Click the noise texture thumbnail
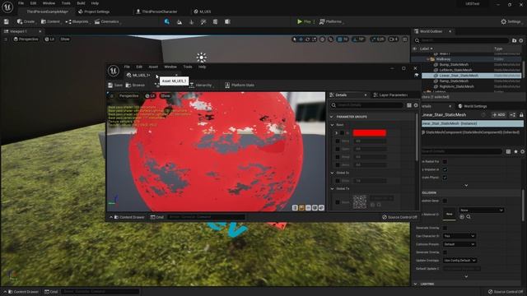Viewport: 527px width, 296px height. pos(360,201)
